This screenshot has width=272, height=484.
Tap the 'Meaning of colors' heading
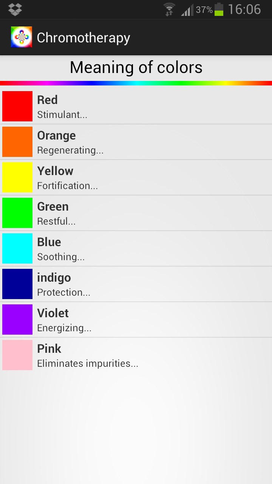click(136, 68)
